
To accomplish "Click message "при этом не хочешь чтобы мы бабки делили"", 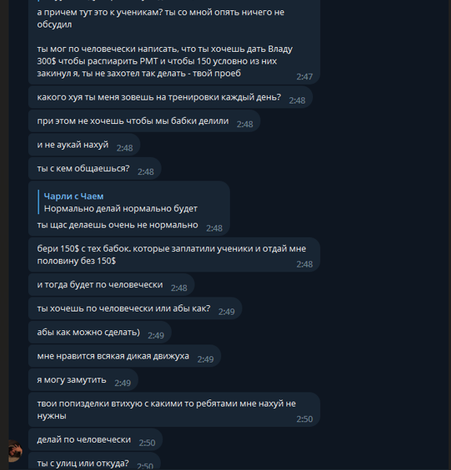I will [x=144, y=121].
